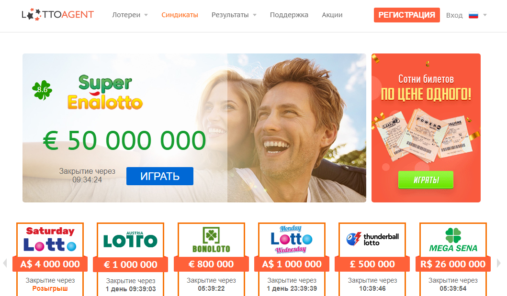Go to the Синдикаты menu item
This screenshot has width=507, height=296.
coord(180,15)
